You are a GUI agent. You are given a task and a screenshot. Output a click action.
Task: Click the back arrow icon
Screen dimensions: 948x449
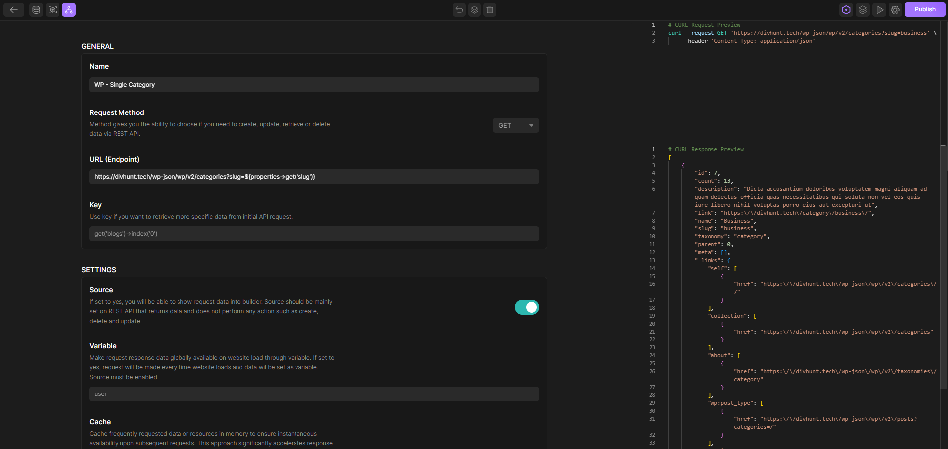14,10
